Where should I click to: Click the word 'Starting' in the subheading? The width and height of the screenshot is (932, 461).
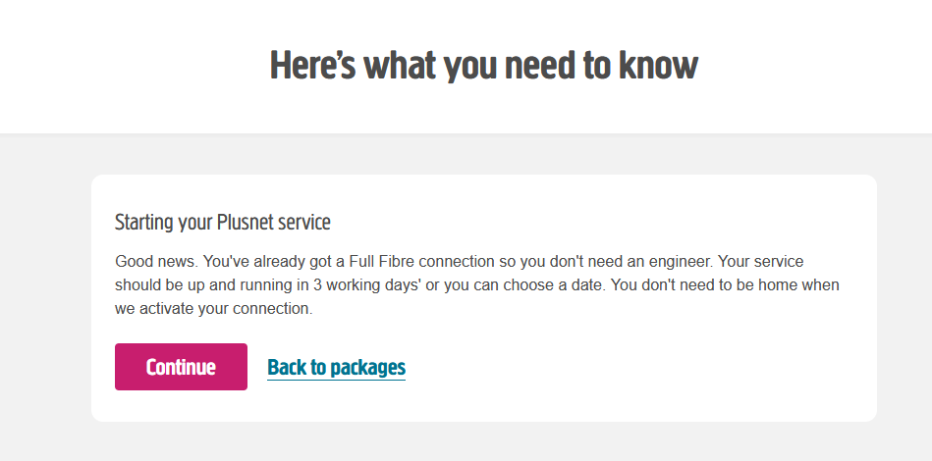pos(144,223)
